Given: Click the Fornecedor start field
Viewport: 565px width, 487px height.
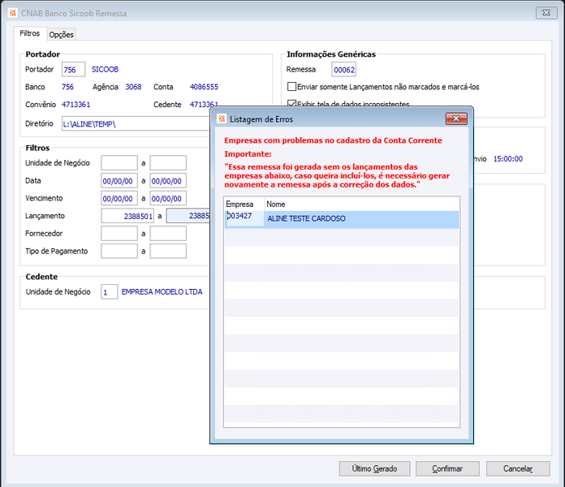Looking at the screenshot, I should pos(119,234).
